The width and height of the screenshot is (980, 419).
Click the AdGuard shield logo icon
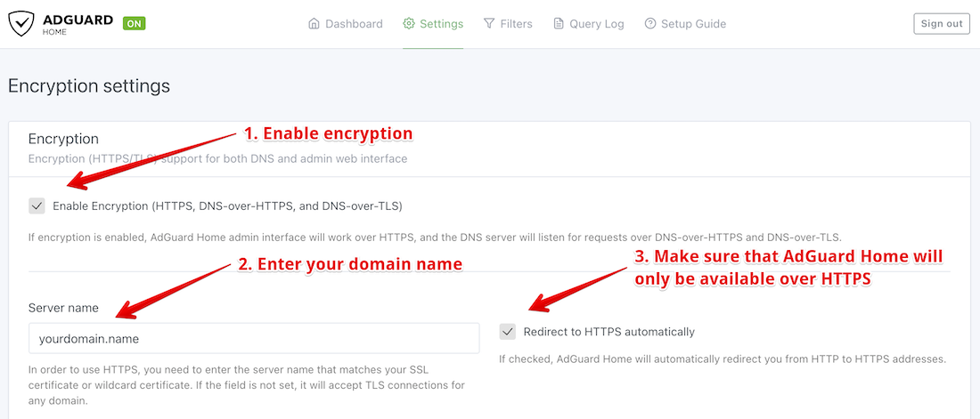(x=21, y=24)
